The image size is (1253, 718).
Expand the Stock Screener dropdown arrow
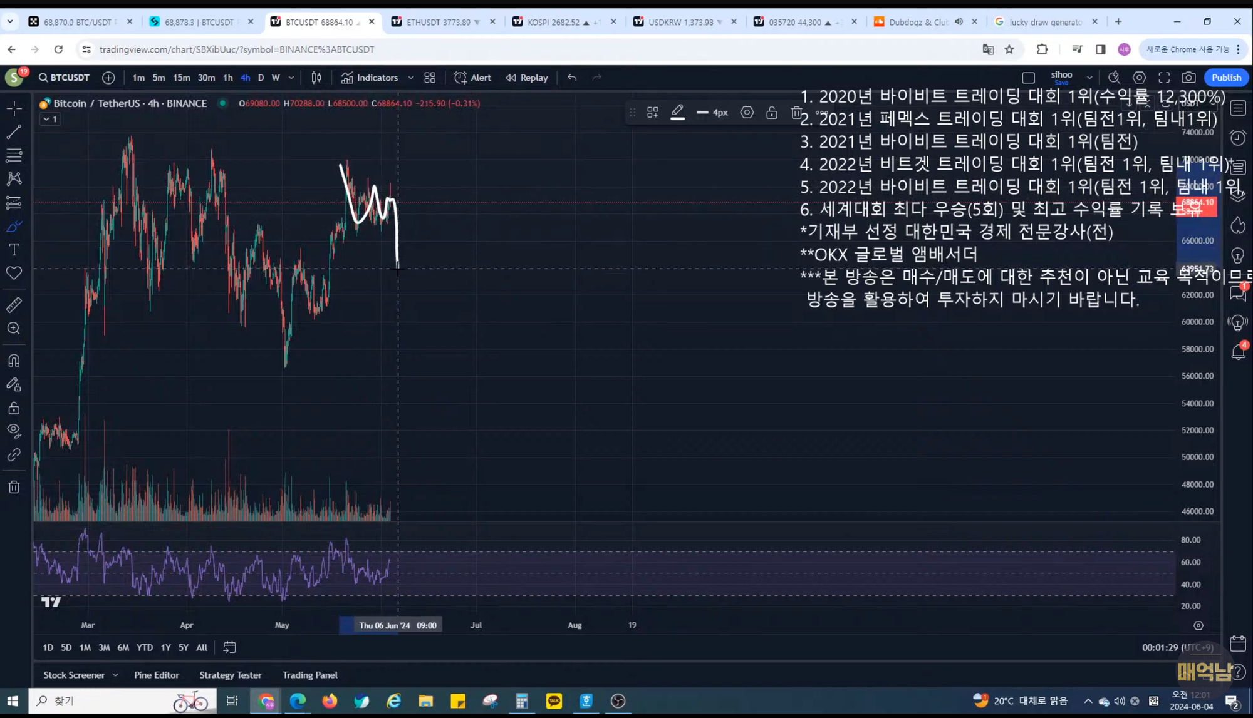[115, 675]
